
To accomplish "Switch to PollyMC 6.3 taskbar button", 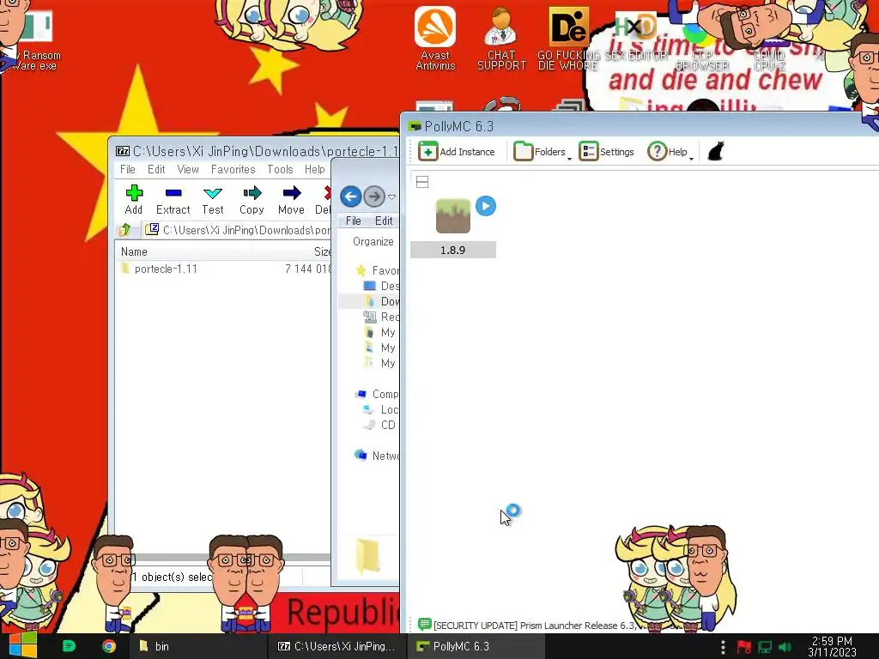I will (x=476, y=646).
